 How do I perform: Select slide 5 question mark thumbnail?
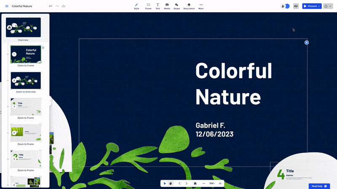tap(26, 159)
